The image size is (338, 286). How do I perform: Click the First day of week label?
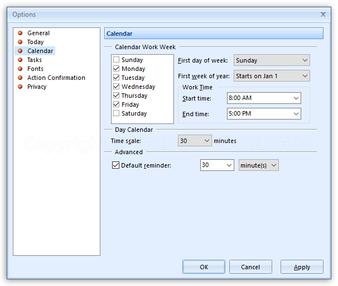tap(203, 60)
